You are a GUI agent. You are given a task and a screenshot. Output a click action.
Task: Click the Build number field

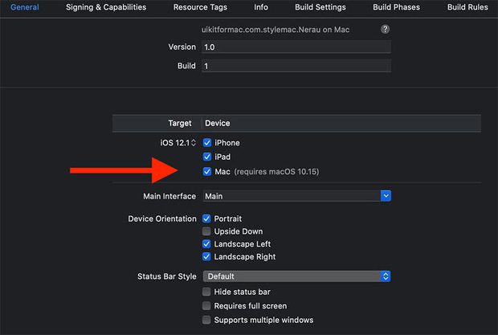click(296, 66)
